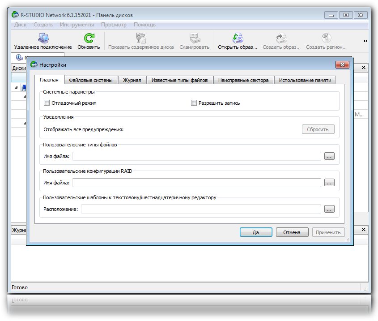This screenshot has width=378, height=321.
Task: Open the Известные типы файлов tab
Action: point(179,80)
